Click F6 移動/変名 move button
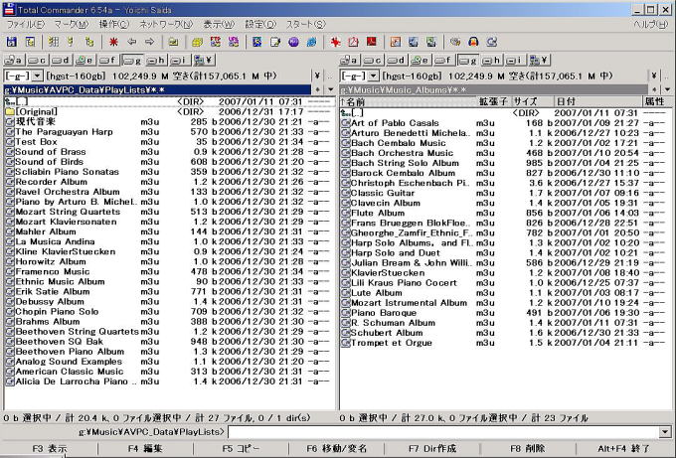This screenshot has height=458, width=676. [x=336, y=449]
